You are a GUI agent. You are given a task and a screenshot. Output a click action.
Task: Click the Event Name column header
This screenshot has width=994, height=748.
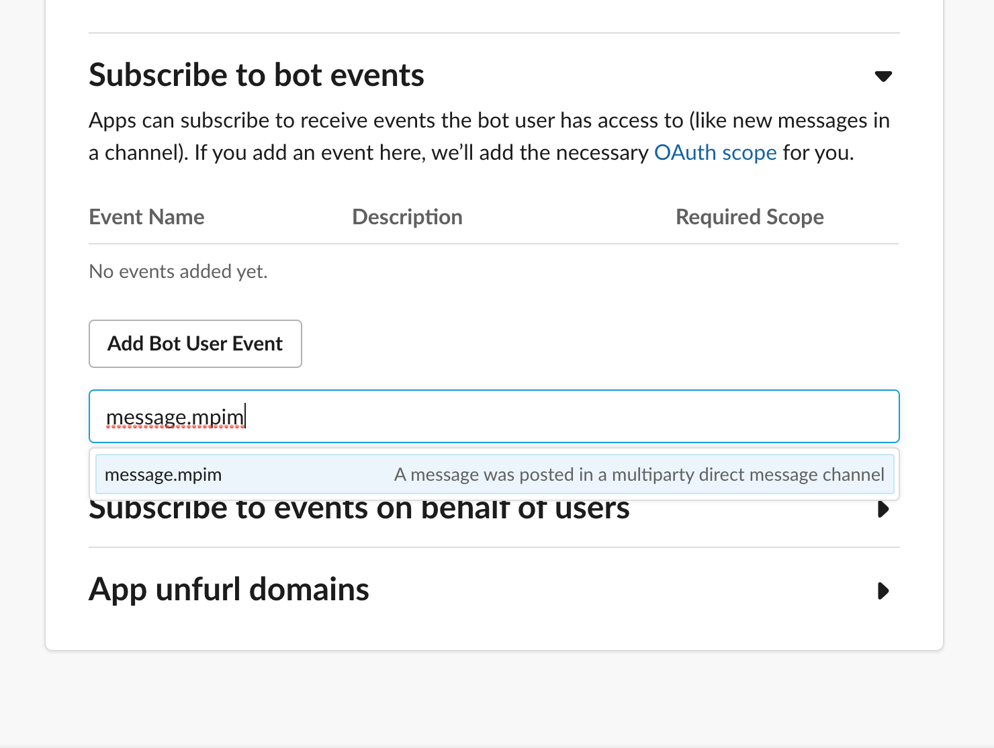[x=146, y=217]
